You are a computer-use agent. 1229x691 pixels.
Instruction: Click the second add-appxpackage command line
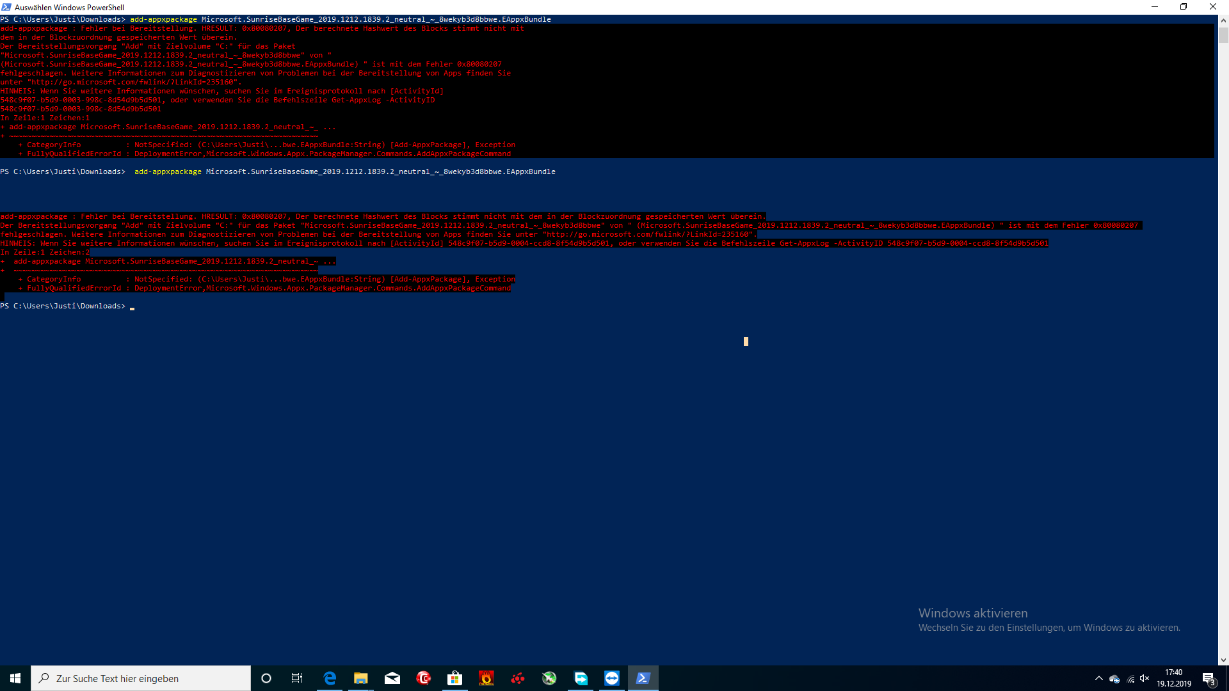click(x=344, y=171)
